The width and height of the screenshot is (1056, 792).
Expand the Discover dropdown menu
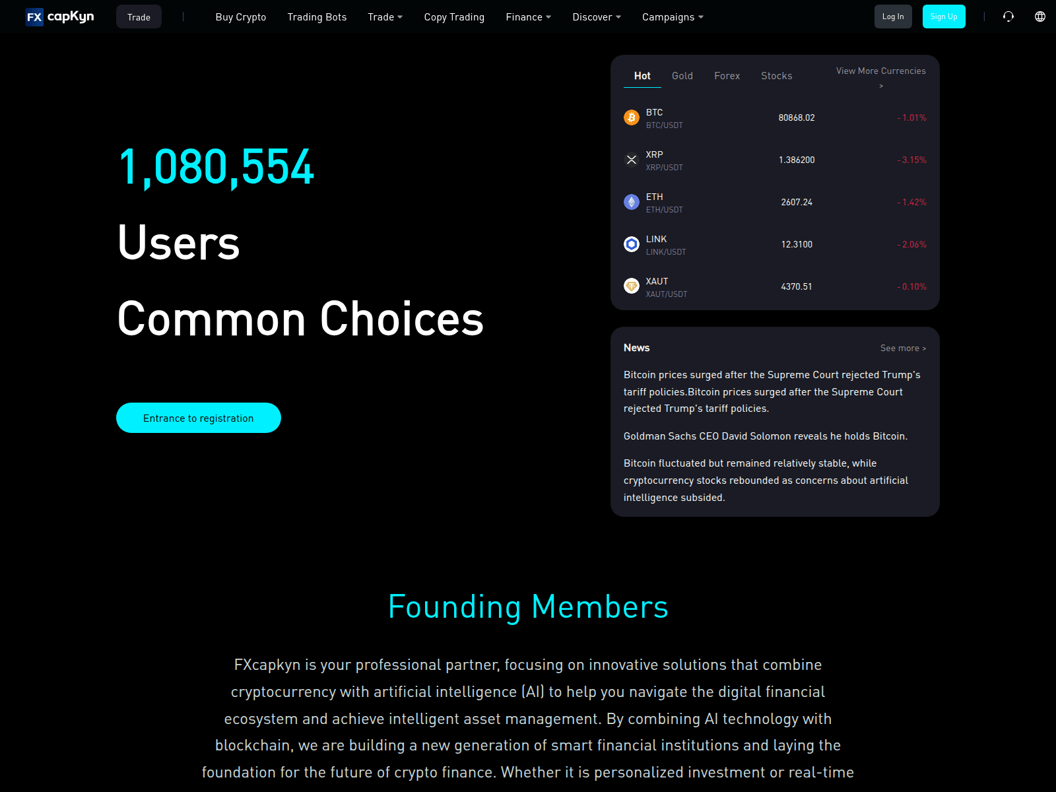coord(597,17)
